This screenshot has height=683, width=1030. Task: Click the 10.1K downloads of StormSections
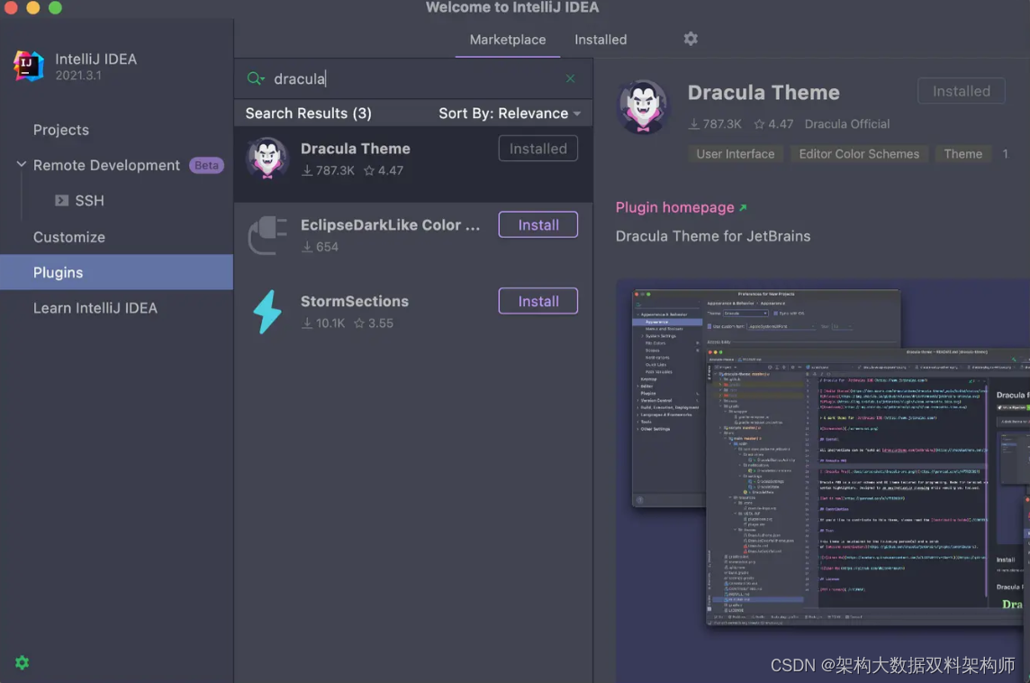(x=323, y=323)
